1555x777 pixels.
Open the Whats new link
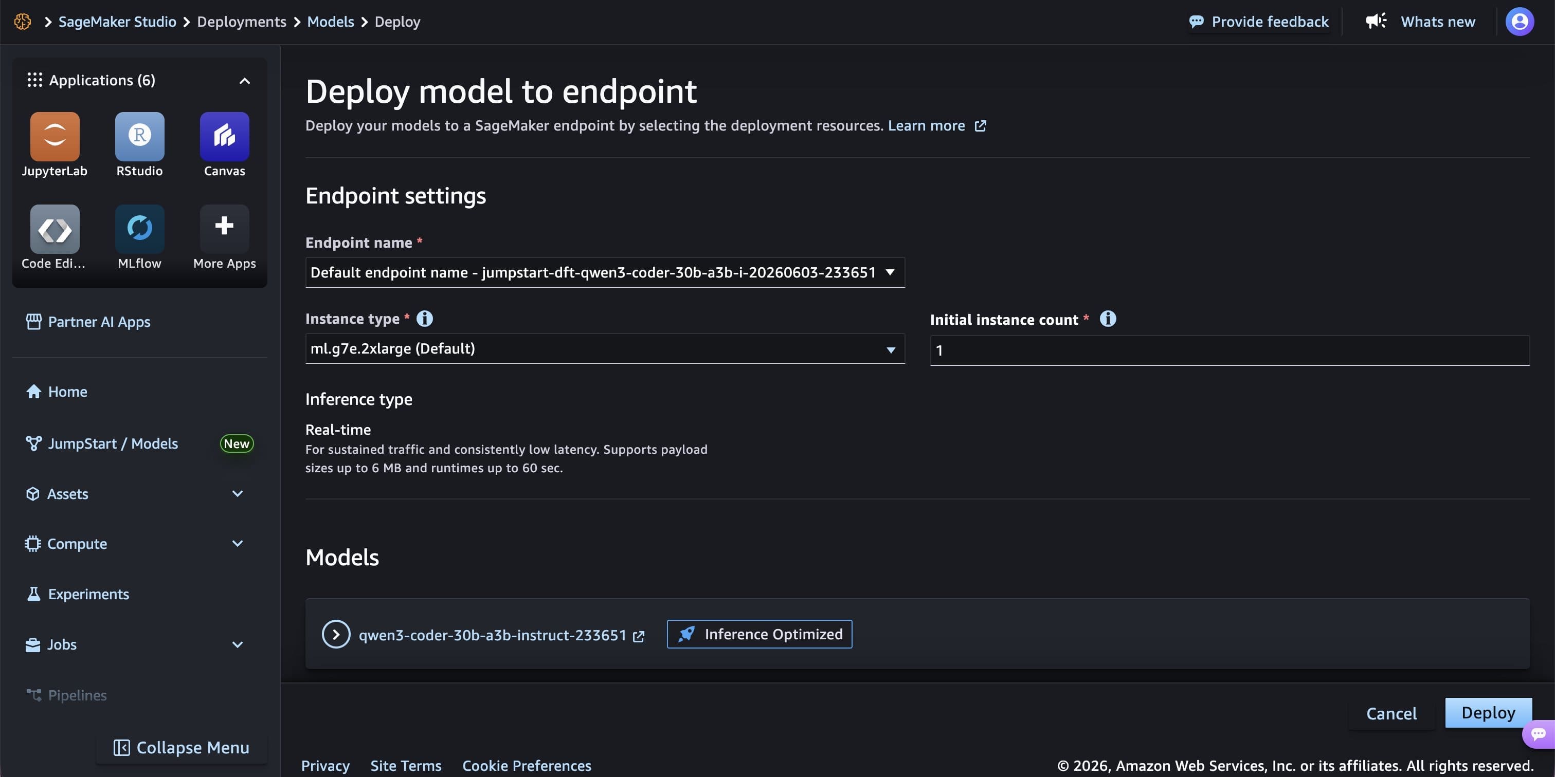(1438, 22)
